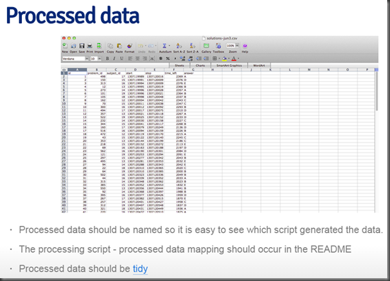Increase decimal places icon
Image resolution: width=390 pixels, height=281 pixels.
[183, 59]
